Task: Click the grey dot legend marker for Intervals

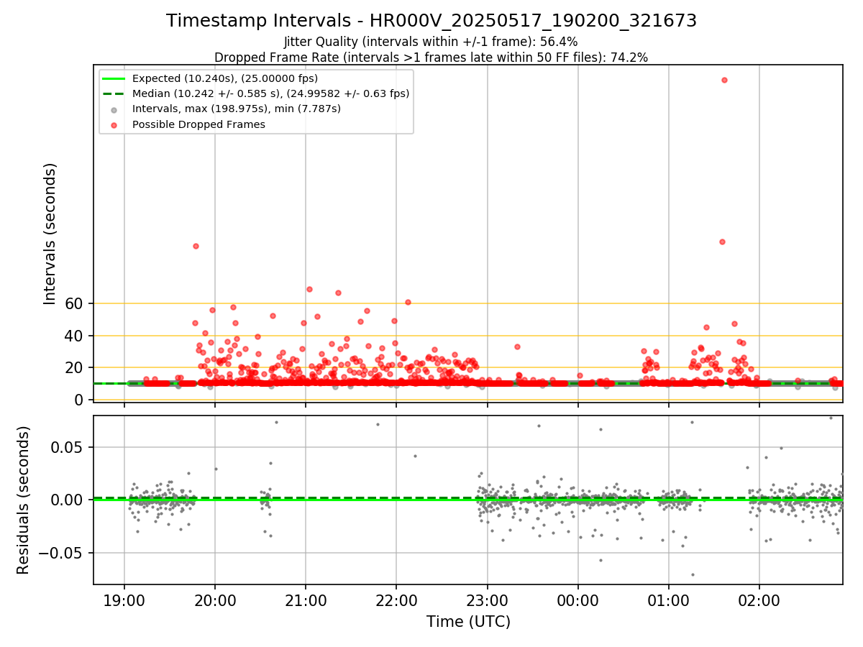Action: coord(114,109)
